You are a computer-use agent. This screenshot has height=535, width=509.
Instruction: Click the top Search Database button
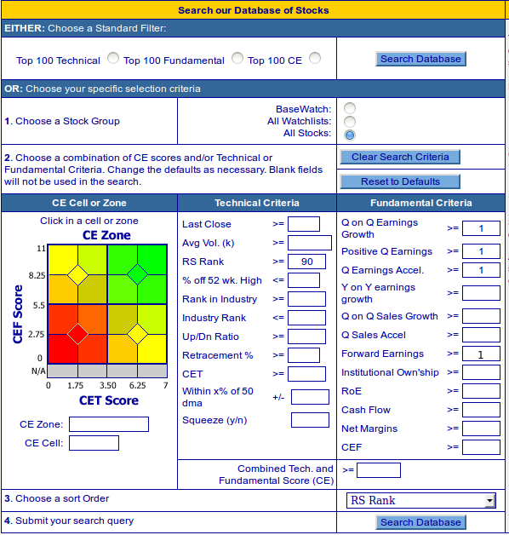pyautogui.click(x=420, y=59)
